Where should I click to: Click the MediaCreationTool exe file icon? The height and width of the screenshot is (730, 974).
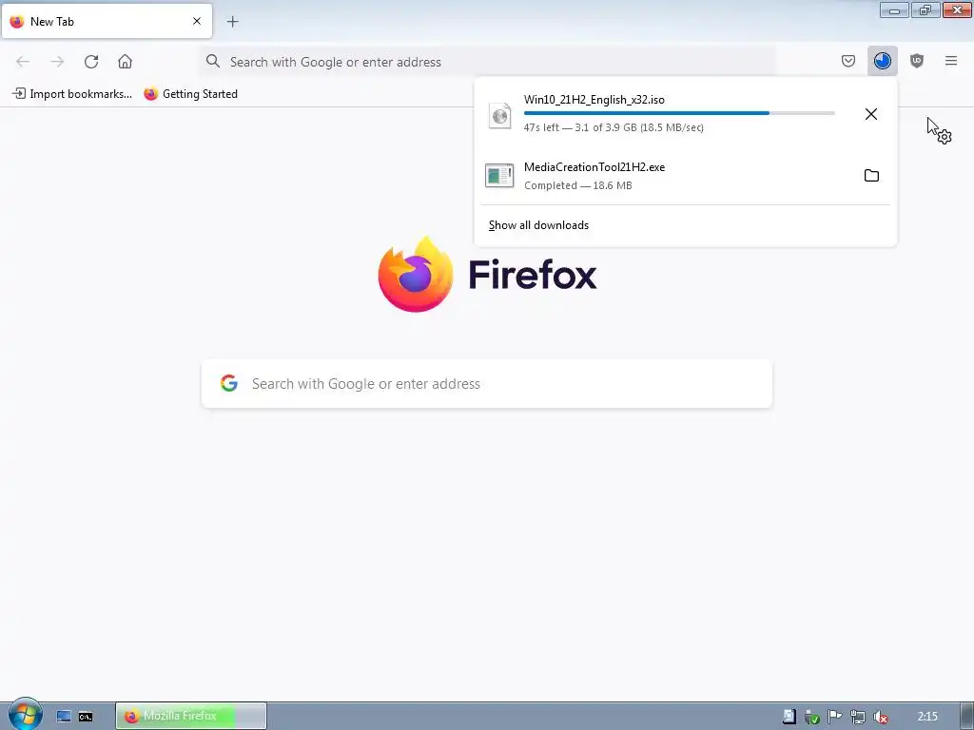click(x=499, y=176)
